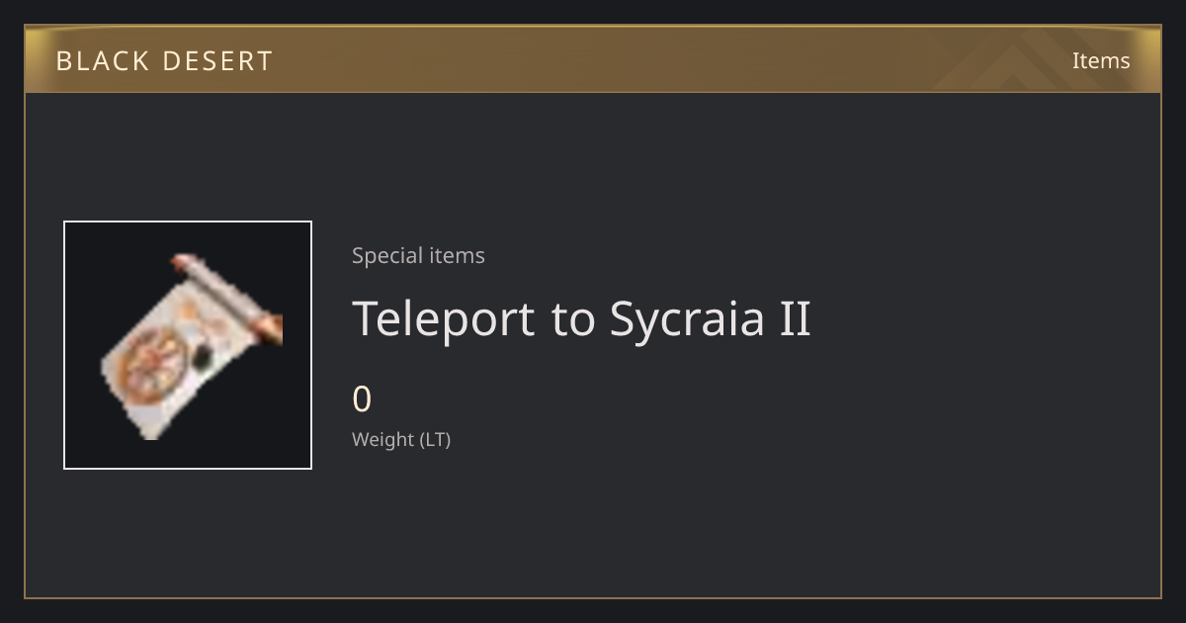Click the weight value 0
The image size is (1186, 623).
pyautogui.click(x=362, y=400)
